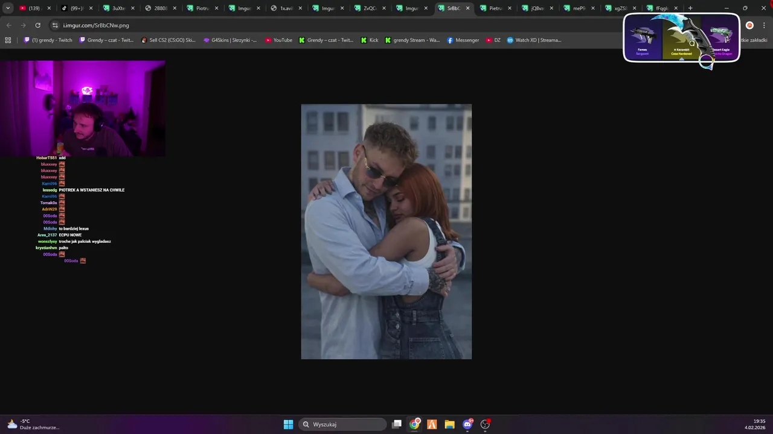Open the Windows Start menu

click(x=288, y=424)
